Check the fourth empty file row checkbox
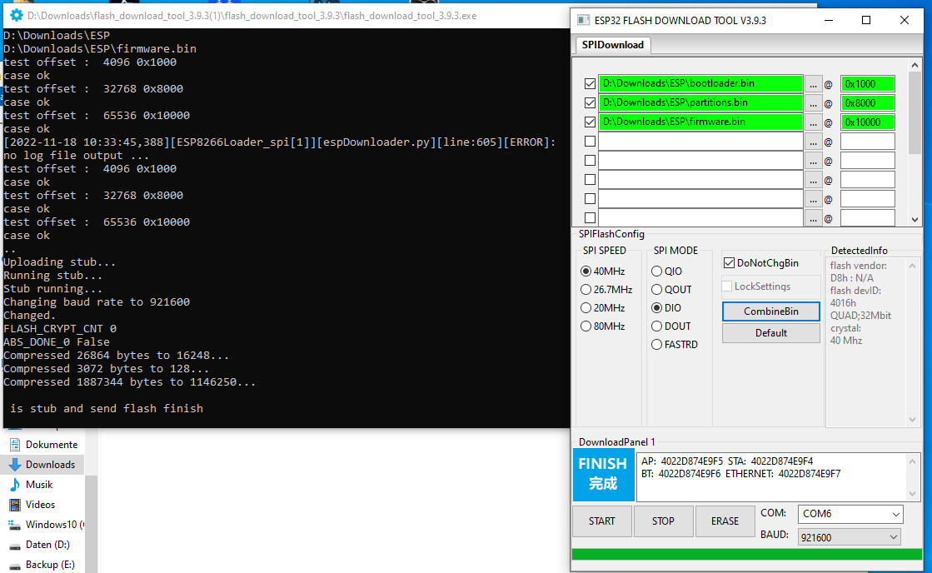The height and width of the screenshot is (573, 932). point(590,142)
